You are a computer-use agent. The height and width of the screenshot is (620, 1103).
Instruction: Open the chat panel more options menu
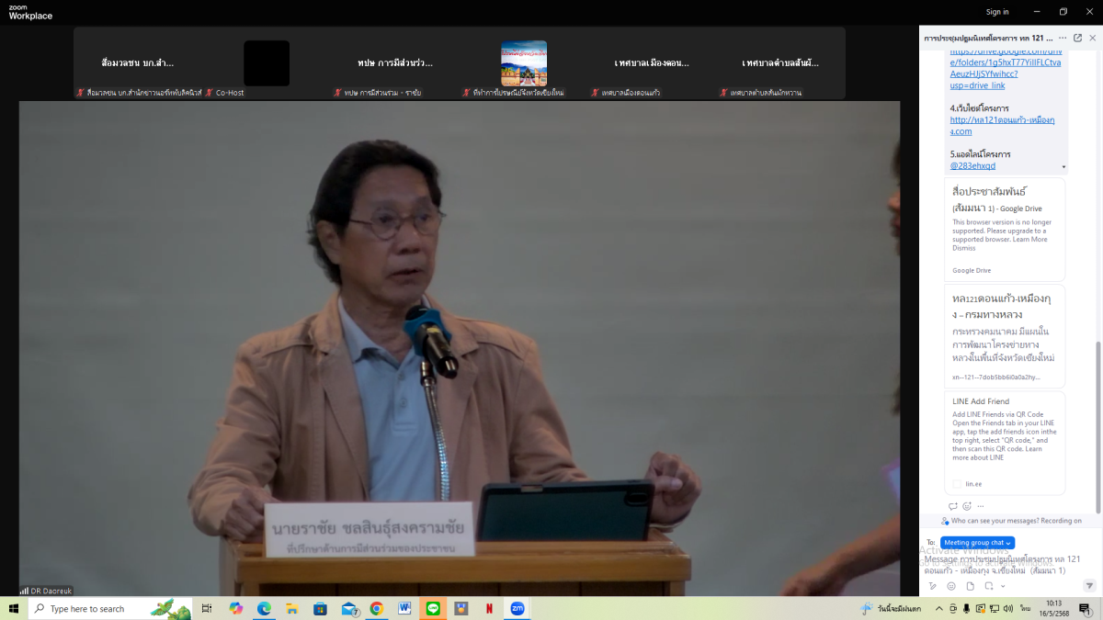click(x=1063, y=38)
